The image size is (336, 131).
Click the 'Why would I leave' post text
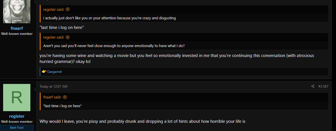click(142, 121)
